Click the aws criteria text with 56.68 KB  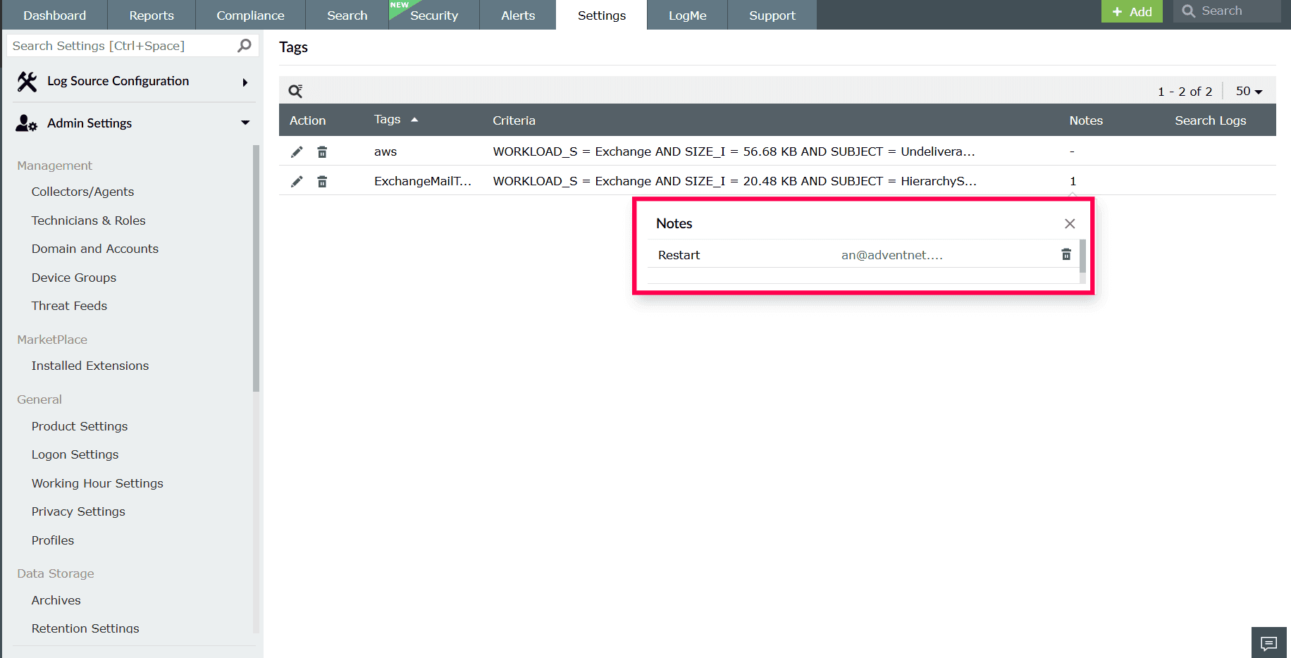[x=734, y=151]
